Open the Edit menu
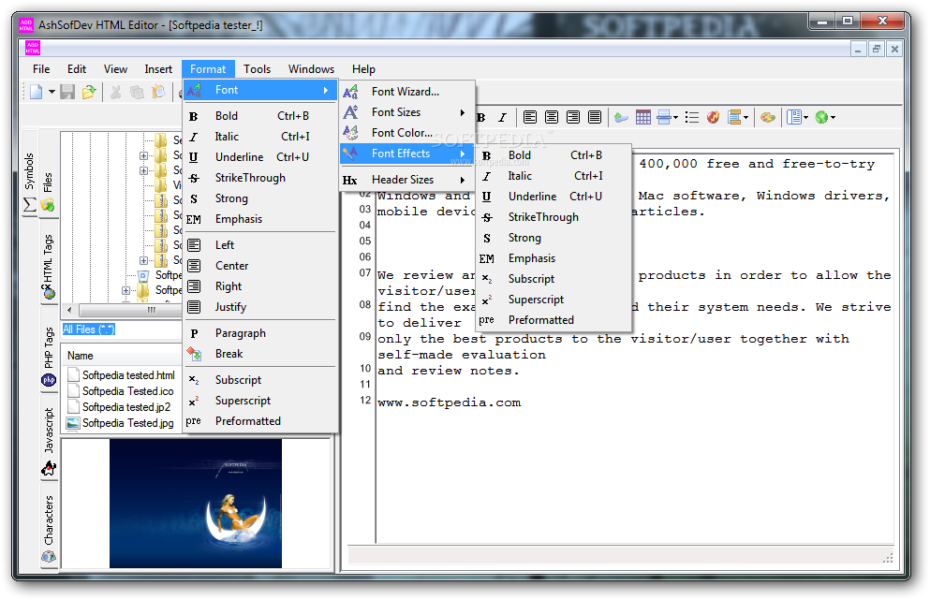 coord(77,68)
